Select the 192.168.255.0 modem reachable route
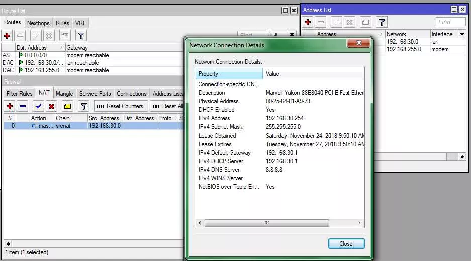The height and width of the screenshot is (261, 471). pyautogui.click(x=92, y=70)
